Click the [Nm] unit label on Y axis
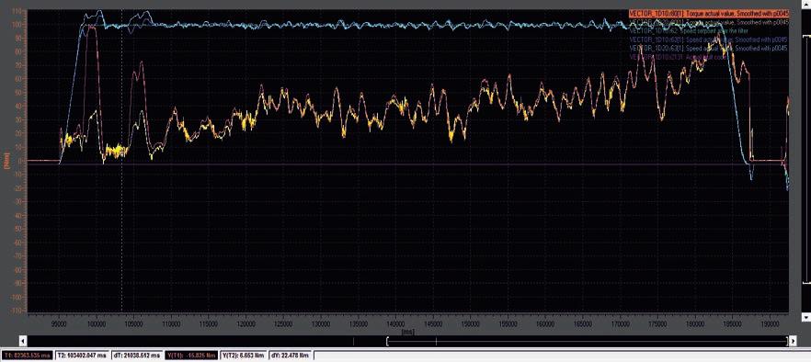The width and height of the screenshot is (811, 362). click(6, 161)
